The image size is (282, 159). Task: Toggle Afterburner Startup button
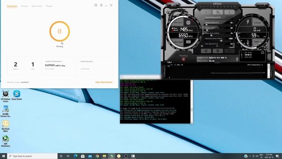tap(183, 59)
